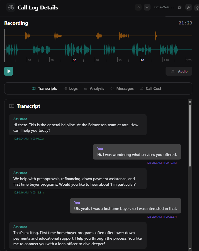This screenshot has width=199, height=251.
Task: Open the Analysis tab
Action: click(94, 88)
